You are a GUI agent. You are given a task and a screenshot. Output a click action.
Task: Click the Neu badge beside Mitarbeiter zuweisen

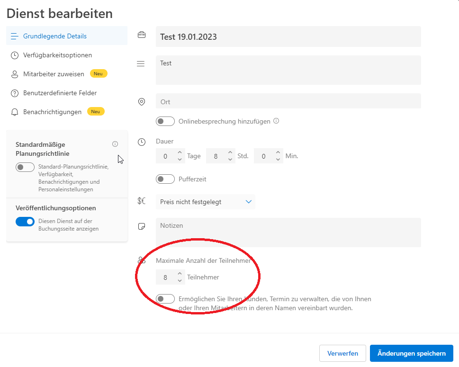pyautogui.click(x=99, y=74)
